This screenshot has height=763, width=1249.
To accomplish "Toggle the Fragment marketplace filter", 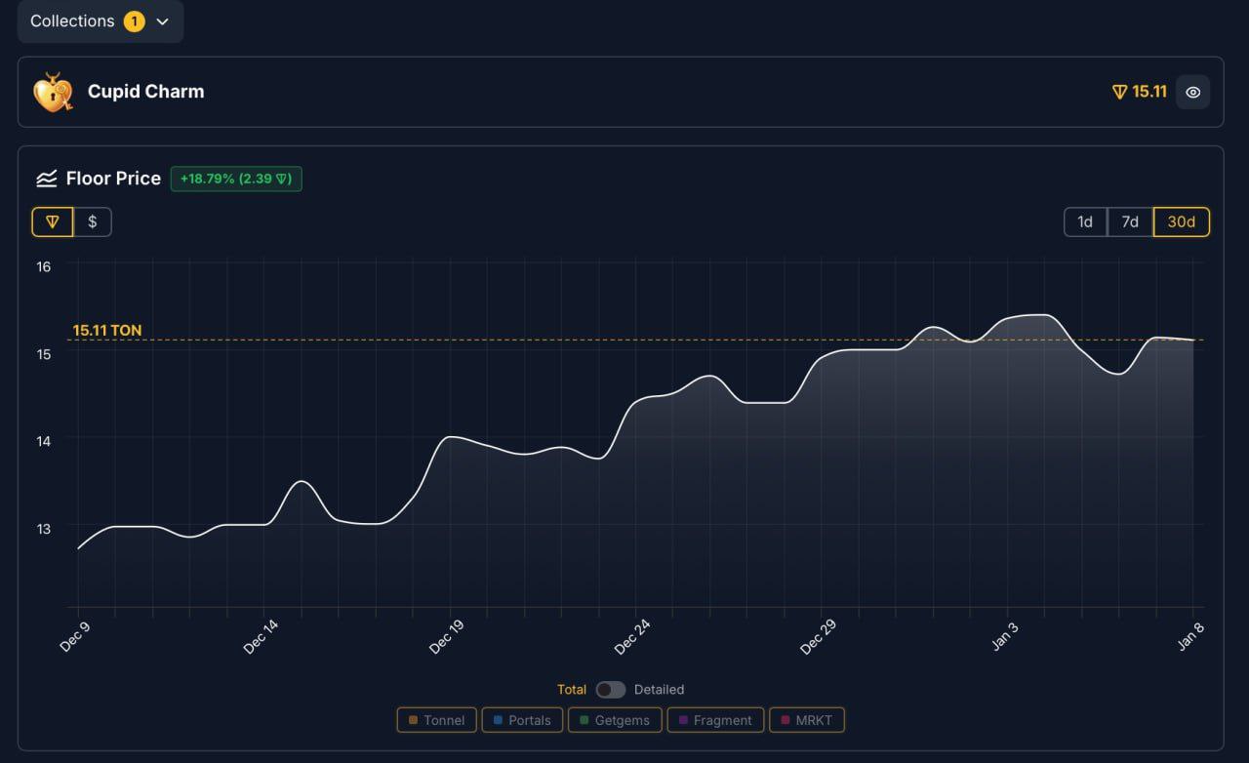I will coord(714,720).
